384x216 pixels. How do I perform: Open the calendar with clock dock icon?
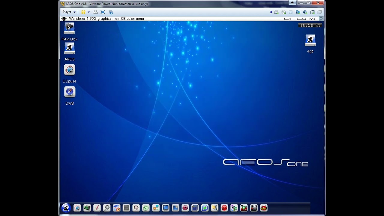(117, 208)
